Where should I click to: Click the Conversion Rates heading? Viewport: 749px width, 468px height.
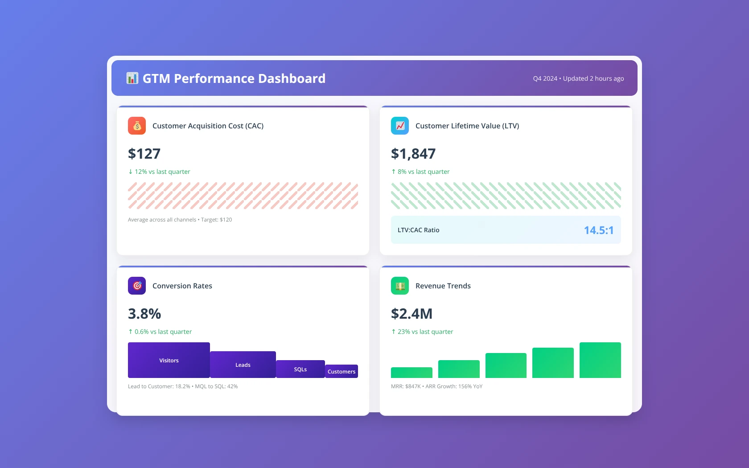tap(182, 286)
